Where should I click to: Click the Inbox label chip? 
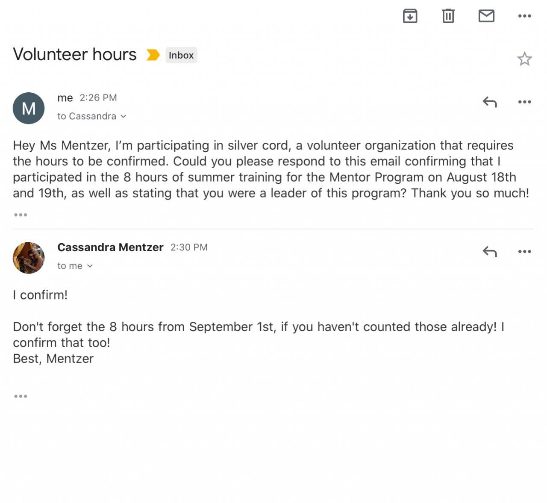181,55
